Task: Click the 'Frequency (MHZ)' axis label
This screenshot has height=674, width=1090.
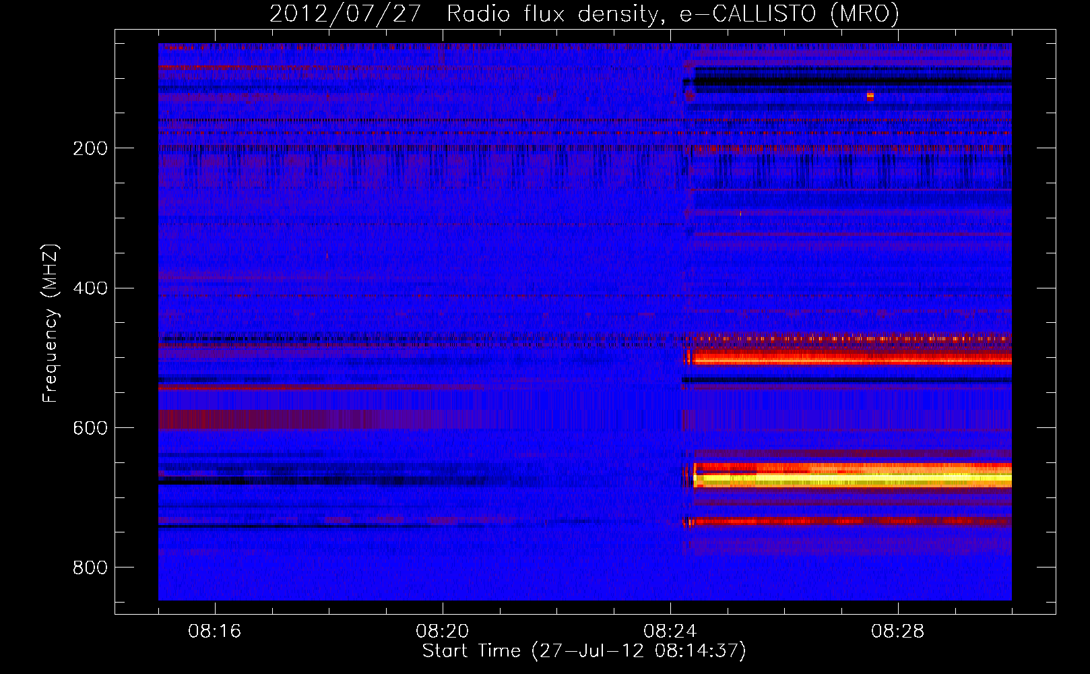Action: click(50, 324)
